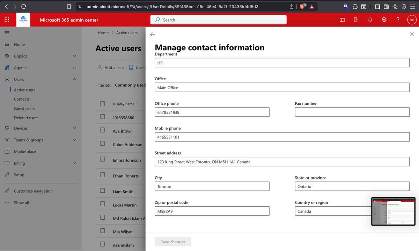Expand the Teams & groups chevron

point(74,140)
